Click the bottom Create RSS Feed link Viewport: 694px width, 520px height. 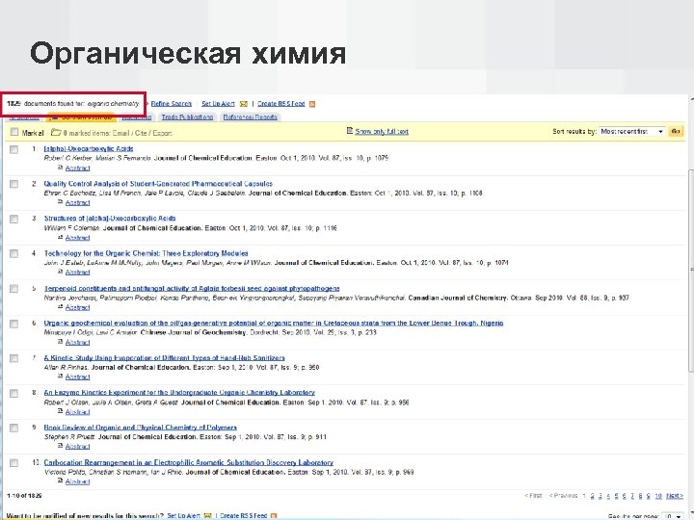pos(244,515)
